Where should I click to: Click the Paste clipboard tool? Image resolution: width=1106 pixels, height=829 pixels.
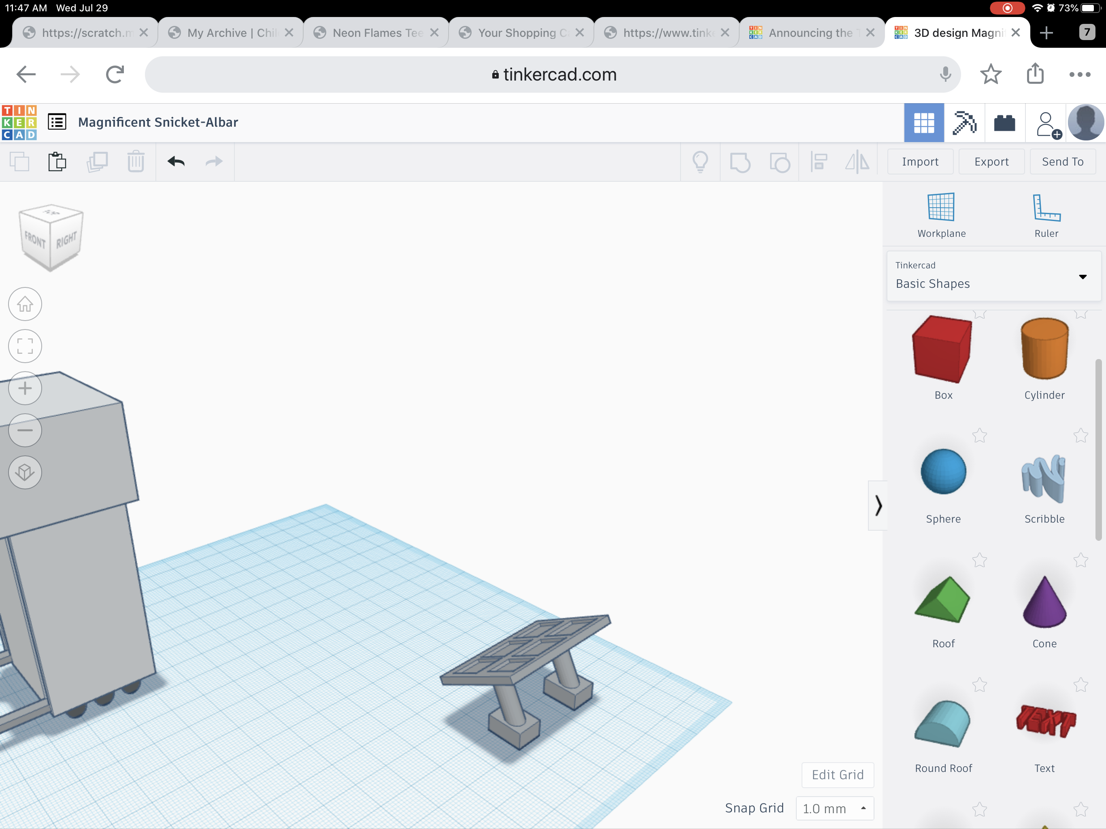pyautogui.click(x=57, y=162)
